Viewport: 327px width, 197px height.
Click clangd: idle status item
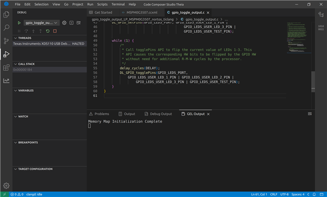tap(34, 194)
